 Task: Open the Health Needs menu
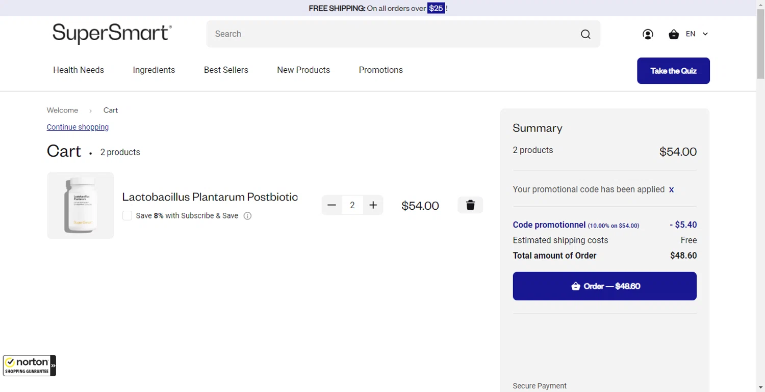tap(79, 70)
